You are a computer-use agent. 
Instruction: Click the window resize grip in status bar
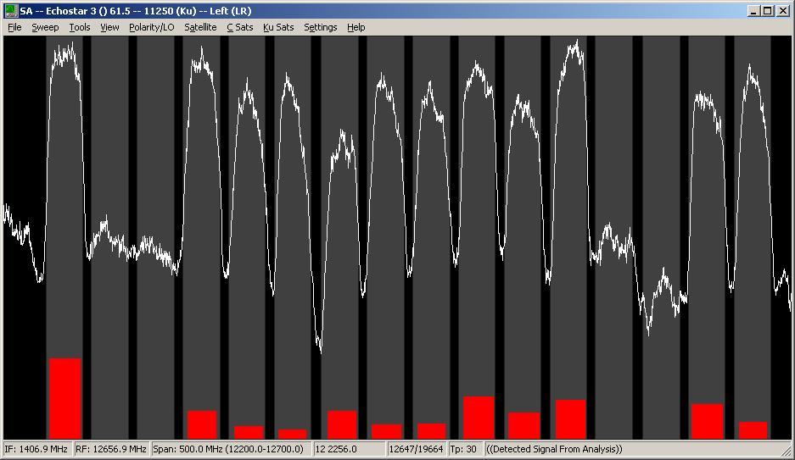pyautogui.click(x=787, y=451)
